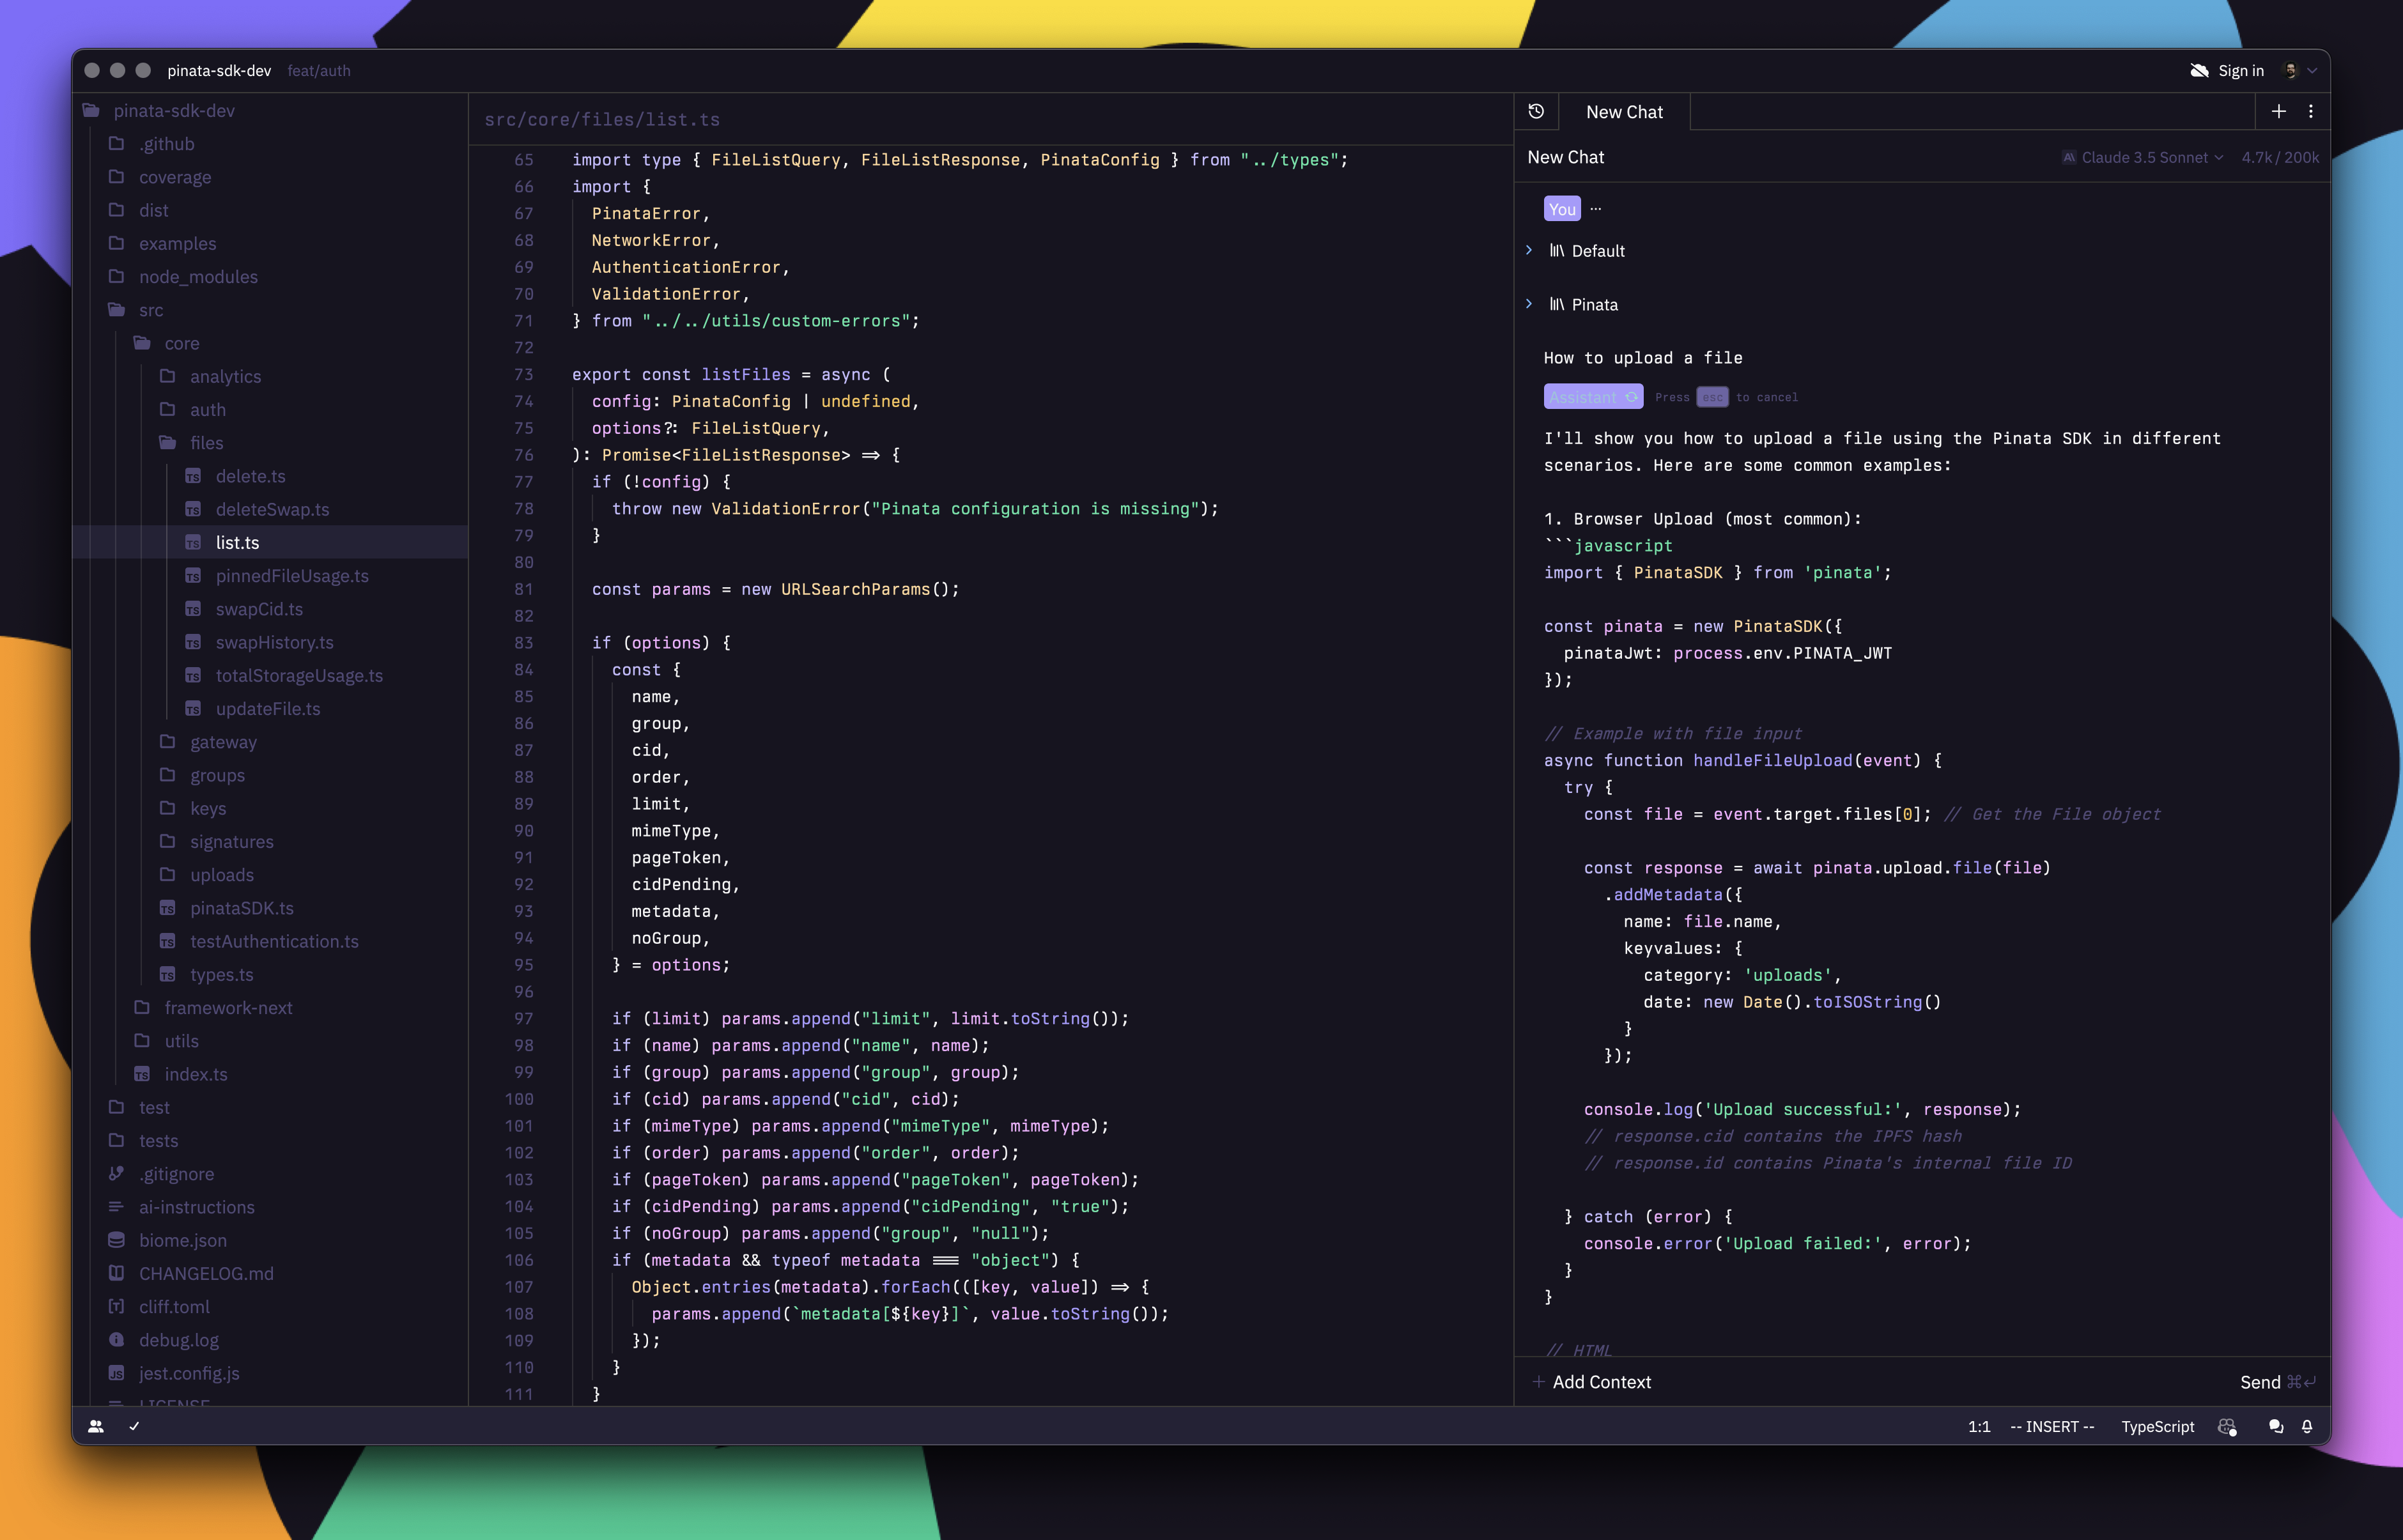Select the New Chat tab
Viewport: 2403px width, 1540px height.
(1624, 112)
